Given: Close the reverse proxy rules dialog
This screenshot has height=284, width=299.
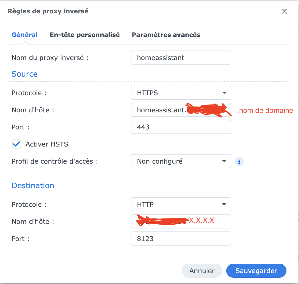Looking at the screenshot, I should click(x=284, y=11).
